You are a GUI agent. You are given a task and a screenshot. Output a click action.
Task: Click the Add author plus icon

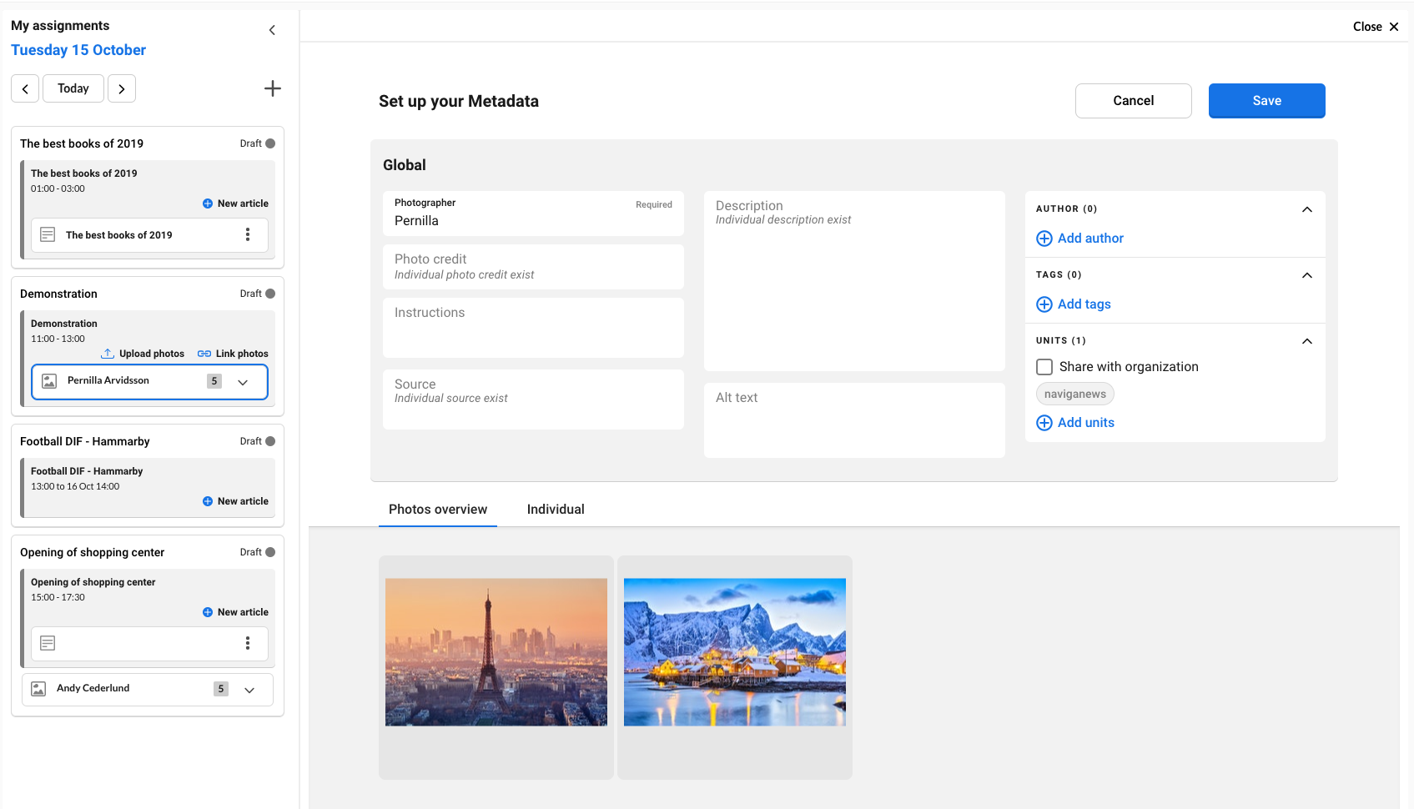click(1044, 239)
